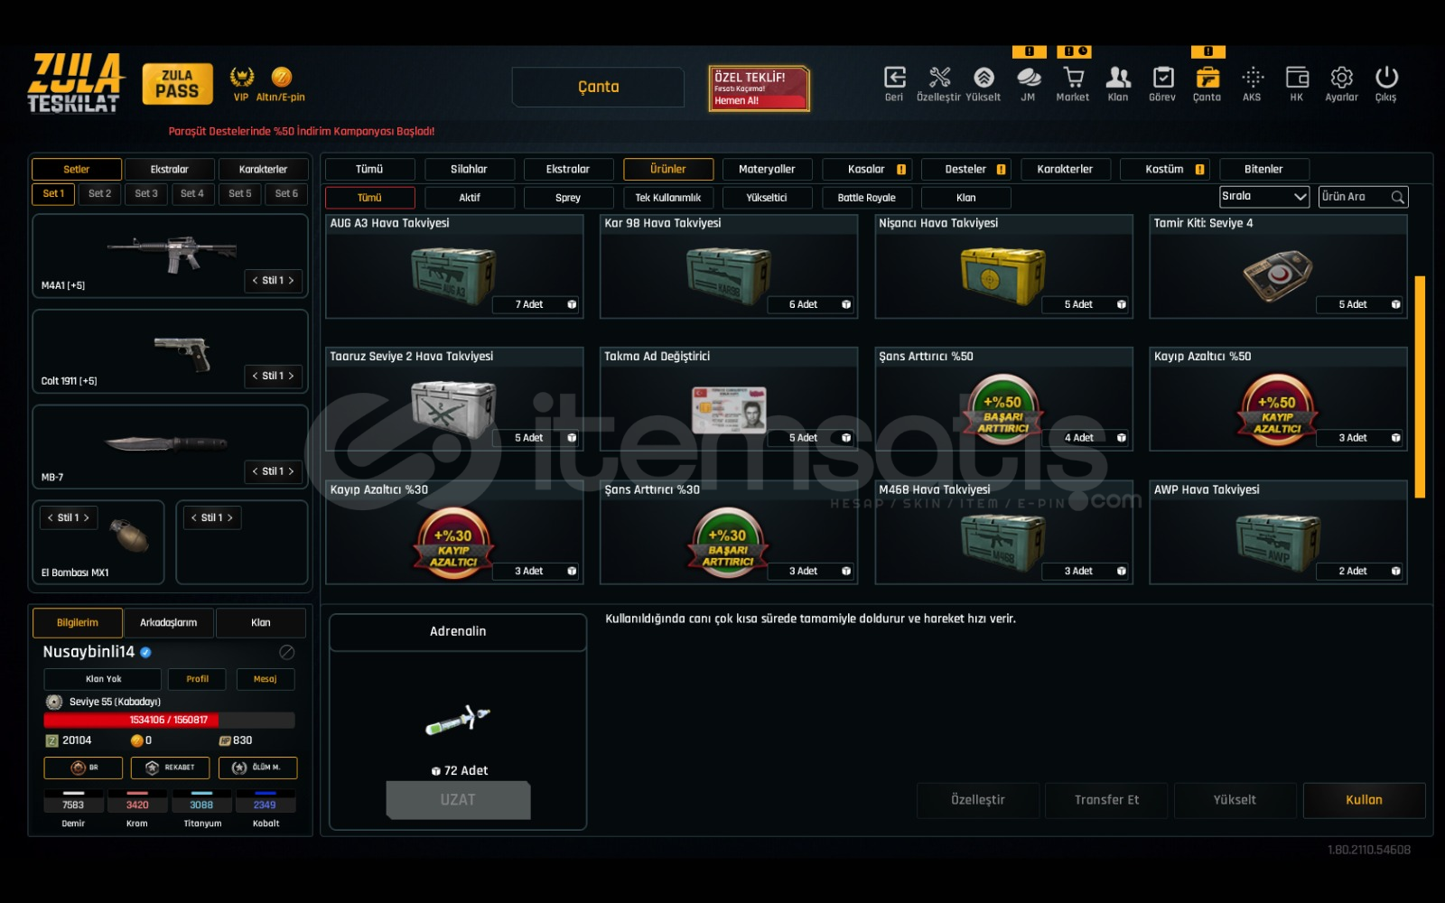Open the Sırala sort dropdown

click(x=1264, y=197)
